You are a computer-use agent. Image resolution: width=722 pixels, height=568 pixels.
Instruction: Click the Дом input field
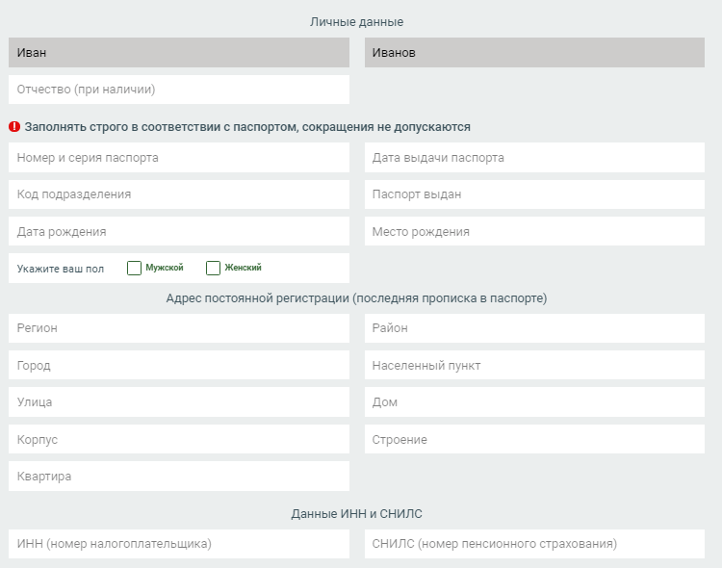(x=534, y=402)
